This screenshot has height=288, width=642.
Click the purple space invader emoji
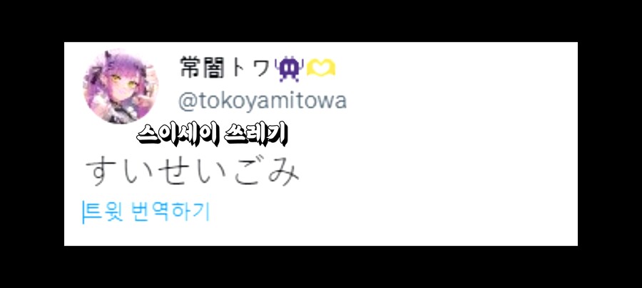click(x=289, y=69)
